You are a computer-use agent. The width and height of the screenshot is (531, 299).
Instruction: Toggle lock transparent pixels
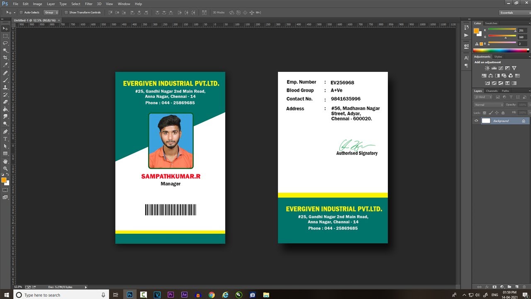484,113
